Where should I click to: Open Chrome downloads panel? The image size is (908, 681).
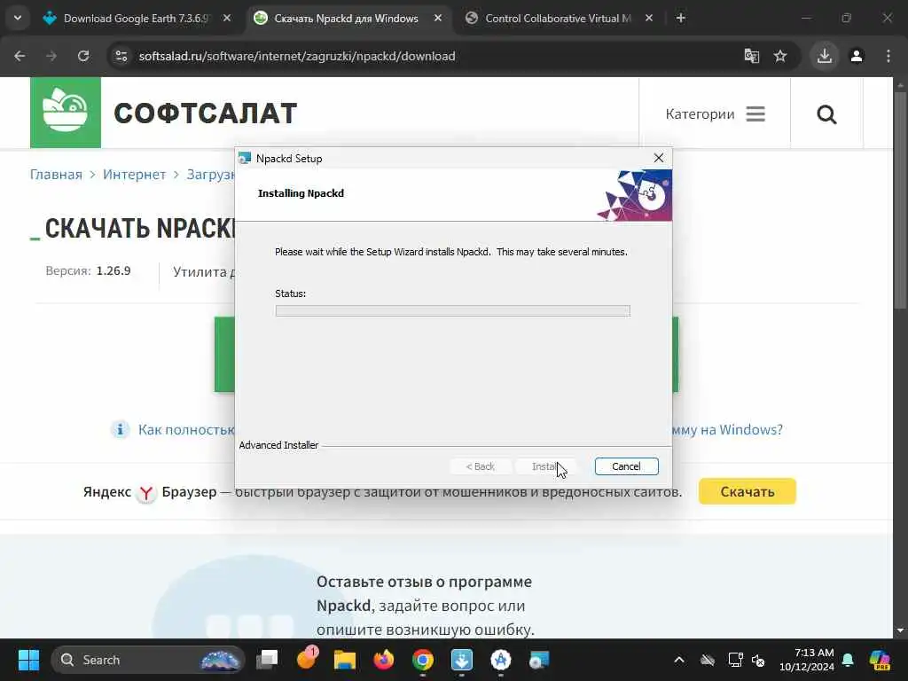tap(824, 56)
